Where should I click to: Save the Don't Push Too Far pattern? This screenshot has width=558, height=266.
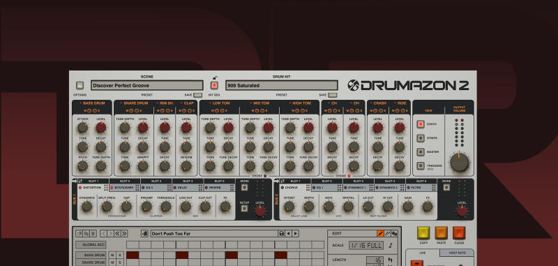(282, 234)
